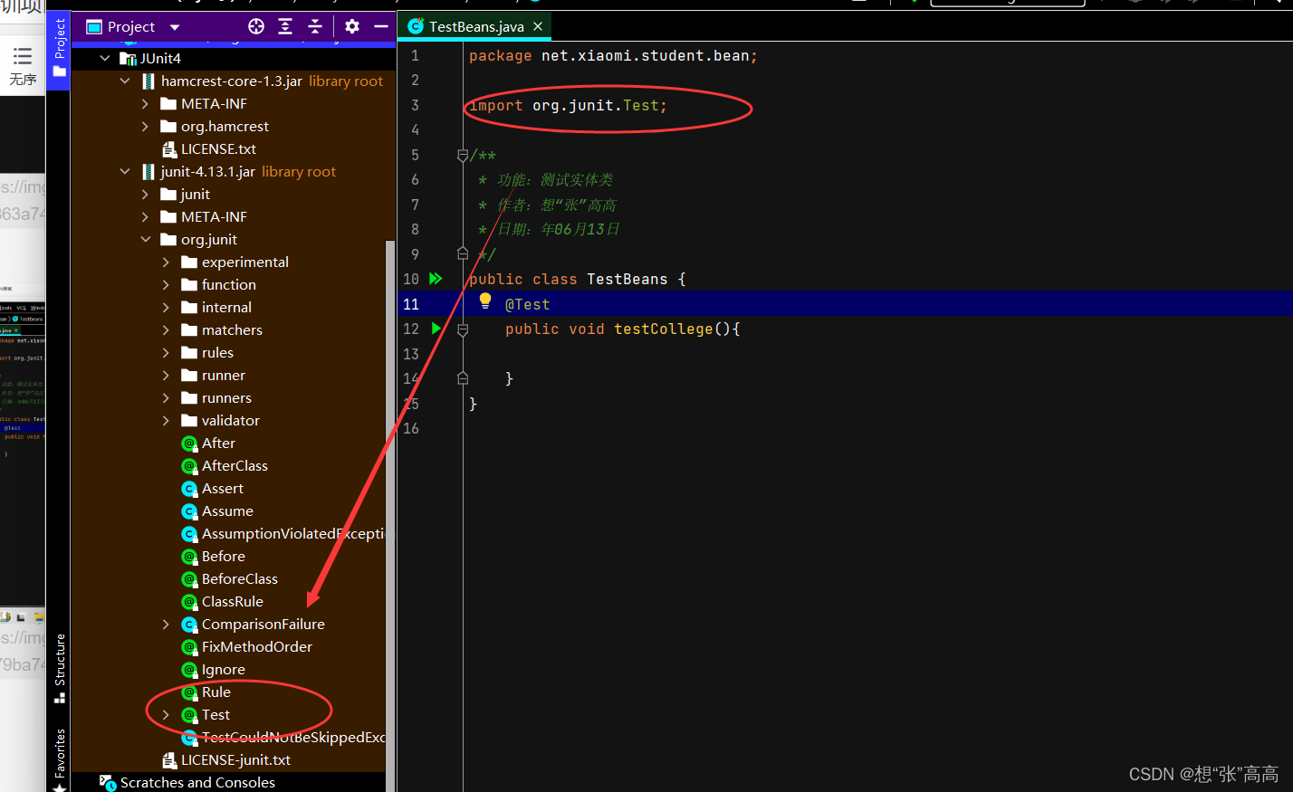Expand the ComparisonFailure class node
The image size is (1293, 792).
(166, 624)
